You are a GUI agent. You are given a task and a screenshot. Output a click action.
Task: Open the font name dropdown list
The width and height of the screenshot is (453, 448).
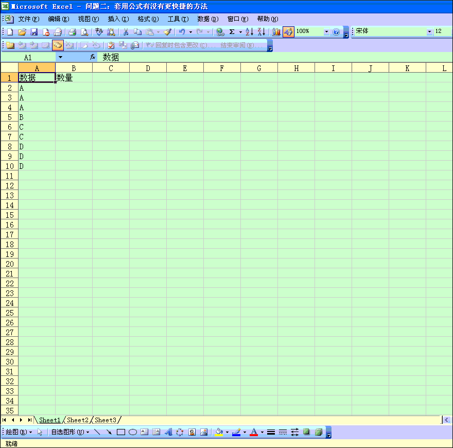coord(429,32)
